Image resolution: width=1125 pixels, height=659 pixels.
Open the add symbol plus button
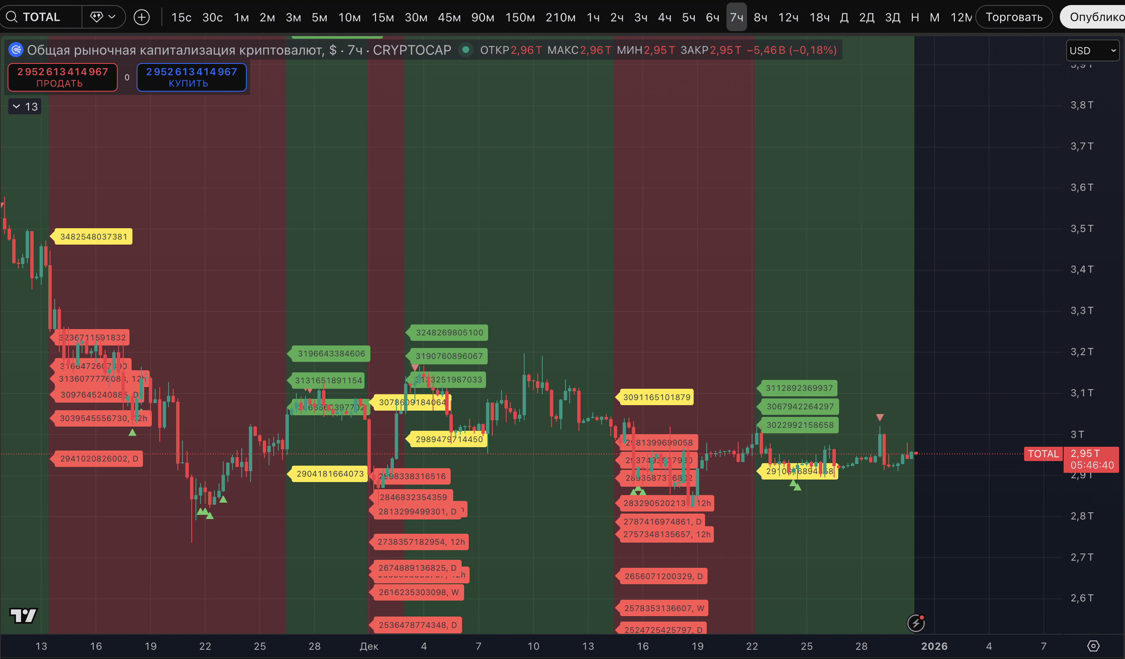tap(142, 17)
